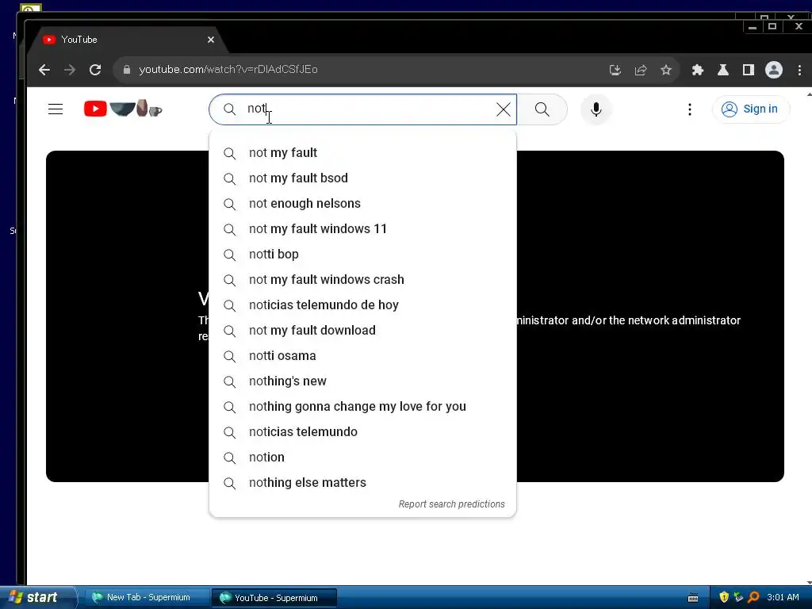This screenshot has height=609, width=812.
Task: Click the security shield tray icon
Action: (724, 597)
